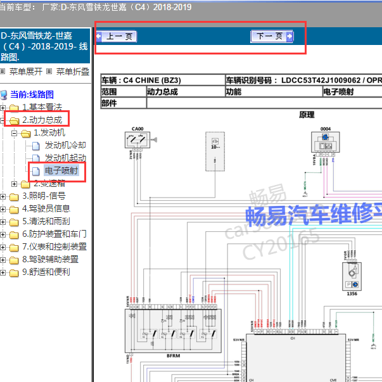The image size is (382, 382).
Task: Open the 发动机起动 diagram page
Action: [x=65, y=158]
